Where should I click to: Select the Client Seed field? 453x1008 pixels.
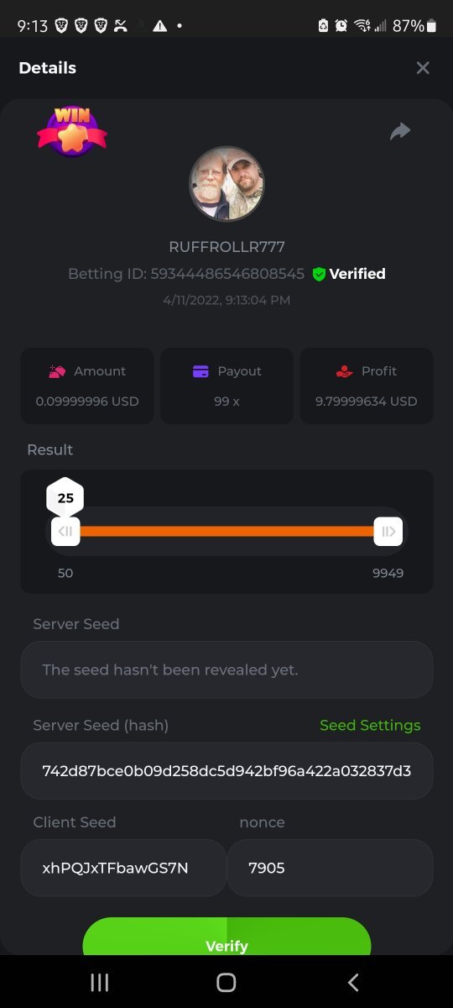click(123, 868)
